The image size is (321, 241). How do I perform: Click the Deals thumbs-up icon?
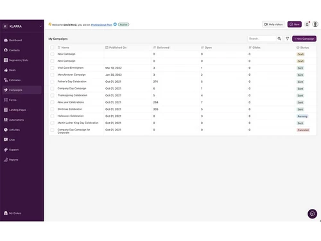6,70
